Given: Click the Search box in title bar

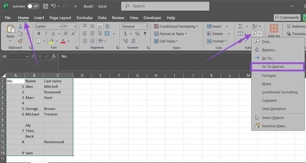Looking at the screenshot, I should (165, 6).
